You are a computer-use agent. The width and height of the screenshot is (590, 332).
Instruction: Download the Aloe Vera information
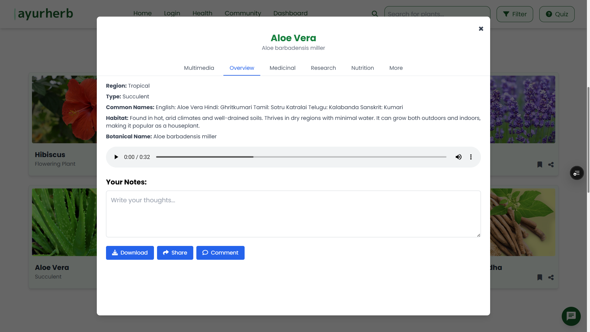[x=130, y=252]
